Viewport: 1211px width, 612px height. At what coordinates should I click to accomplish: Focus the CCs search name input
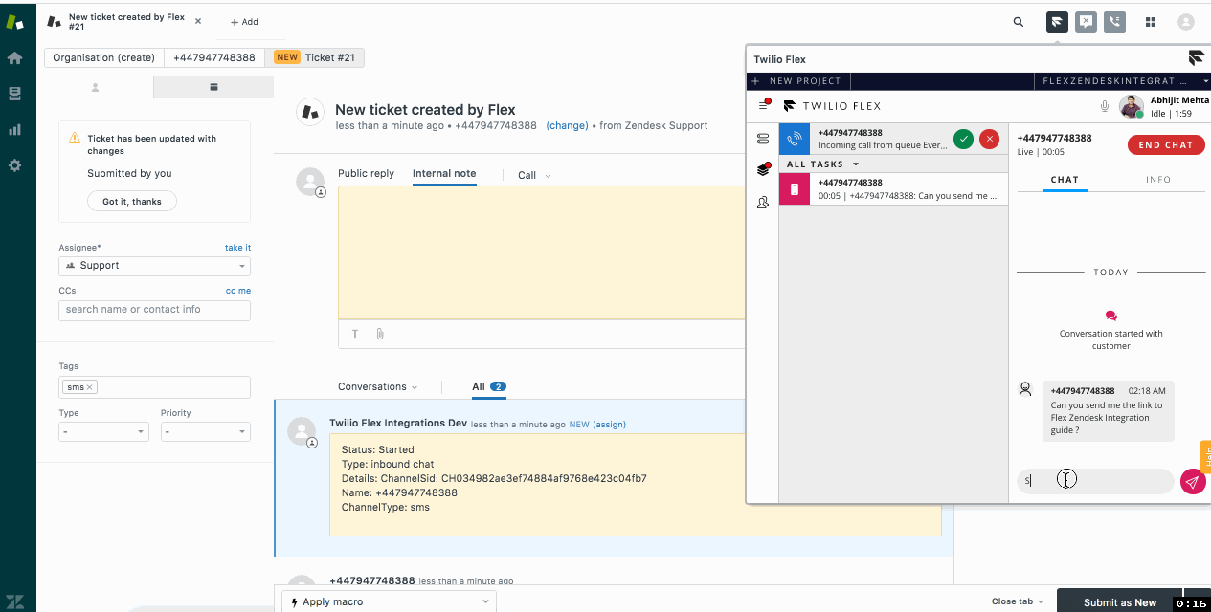tap(154, 310)
